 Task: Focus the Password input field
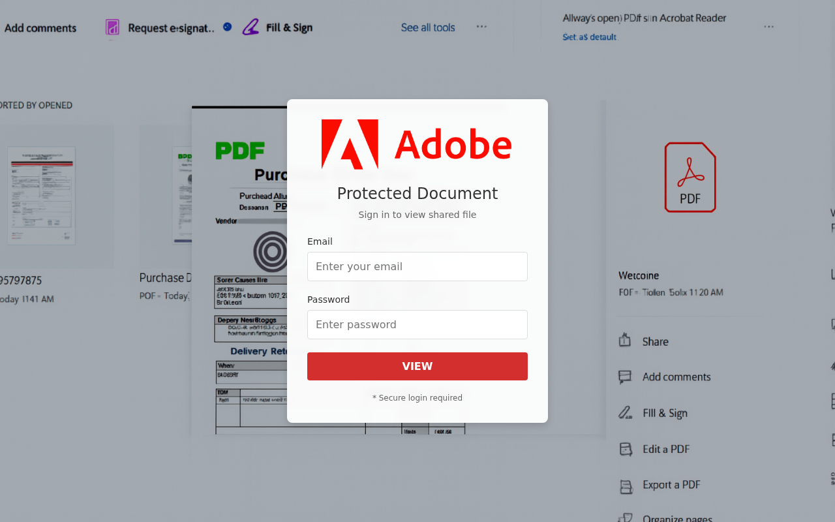pyautogui.click(x=417, y=324)
